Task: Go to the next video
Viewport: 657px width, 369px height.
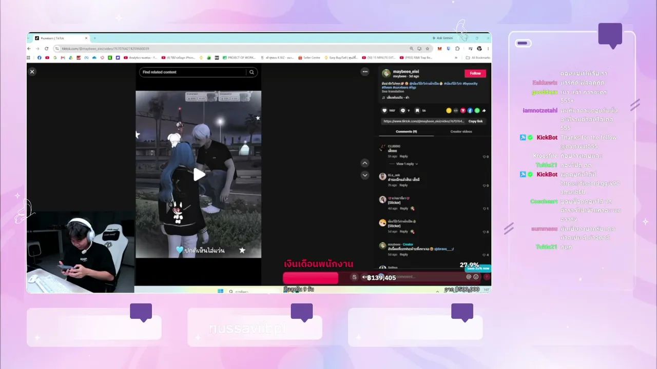Action: (x=365, y=175)
